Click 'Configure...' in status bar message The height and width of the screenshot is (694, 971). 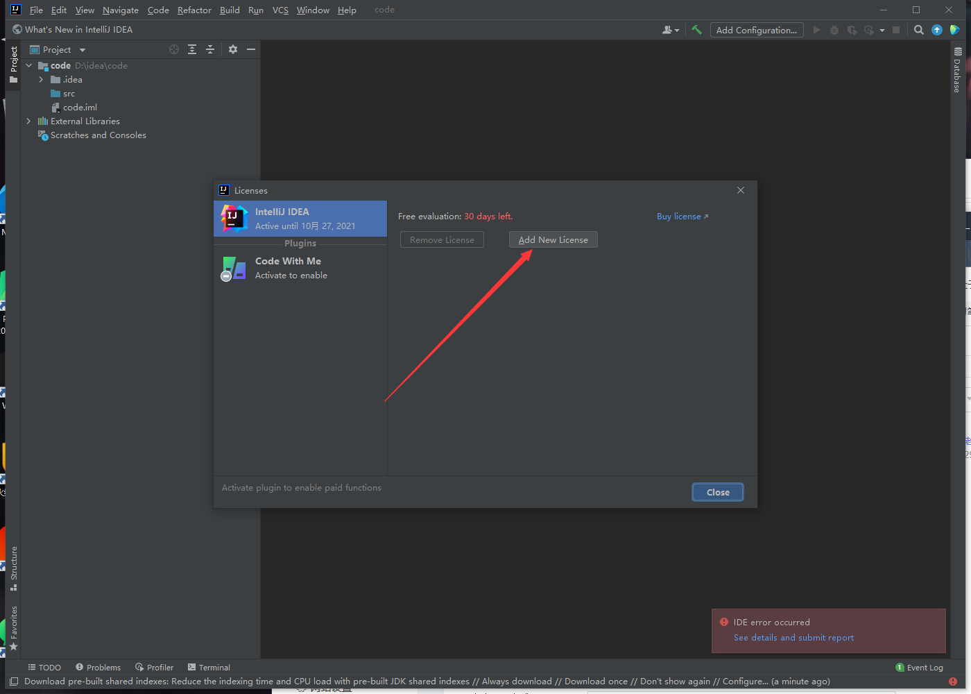746,682
